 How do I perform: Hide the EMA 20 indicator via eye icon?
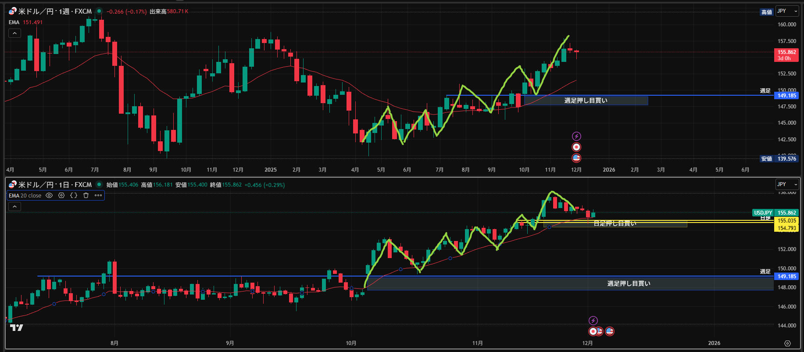coord(49,196)
